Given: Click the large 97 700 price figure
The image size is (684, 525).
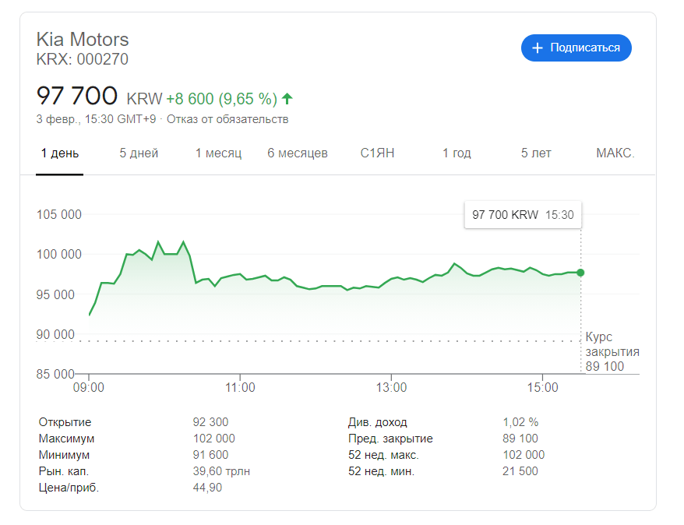Looking at the screenshot, I should point(77,96).
